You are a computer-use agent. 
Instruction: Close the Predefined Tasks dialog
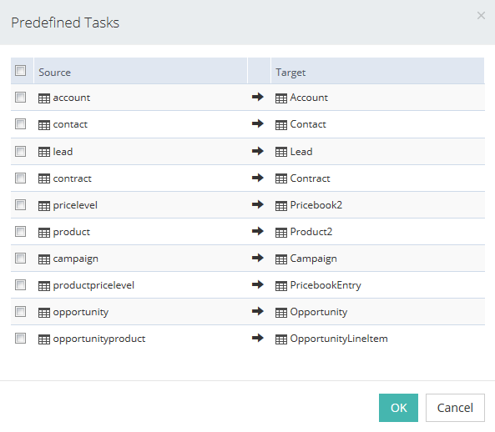pos(481,16)
